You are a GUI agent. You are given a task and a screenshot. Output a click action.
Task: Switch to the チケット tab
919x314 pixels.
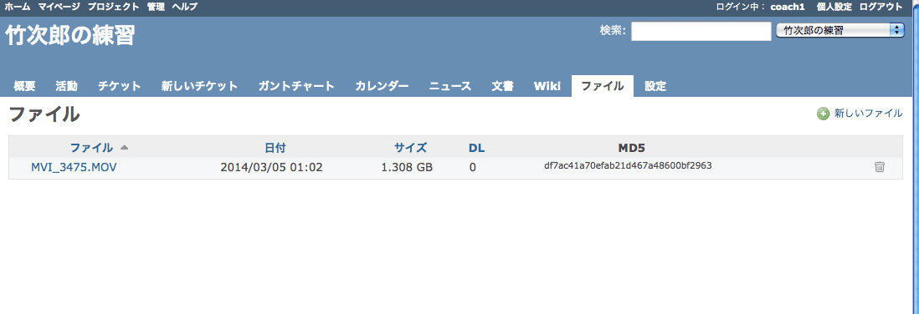(x=120, y=87)
